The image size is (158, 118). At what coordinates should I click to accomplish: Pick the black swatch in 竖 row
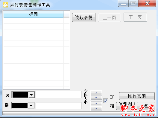tap(20, 95)
